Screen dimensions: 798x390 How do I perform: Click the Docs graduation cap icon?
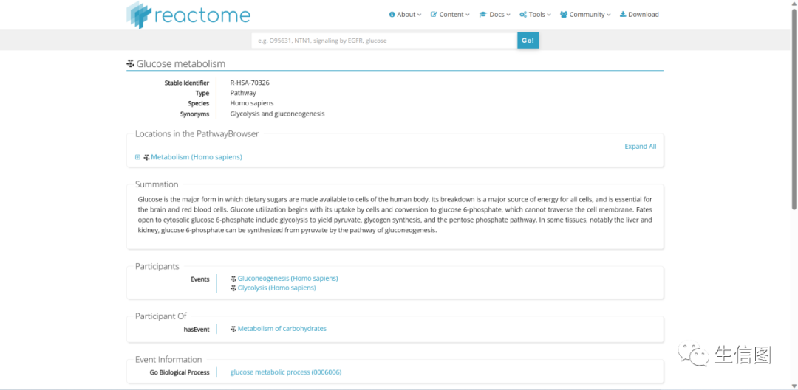click(x=483, y=15)
